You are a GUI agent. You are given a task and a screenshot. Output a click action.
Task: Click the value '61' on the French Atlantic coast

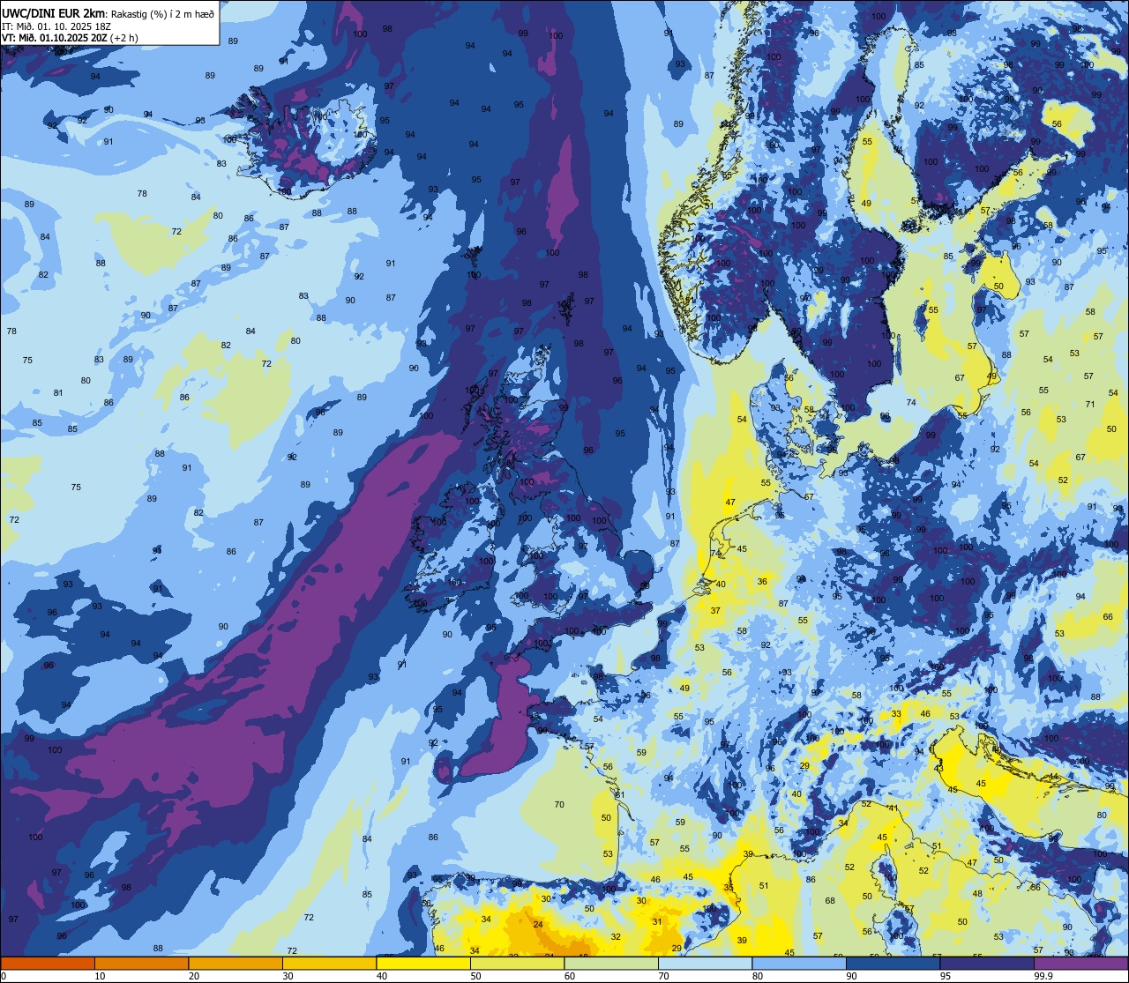(620, 794)
